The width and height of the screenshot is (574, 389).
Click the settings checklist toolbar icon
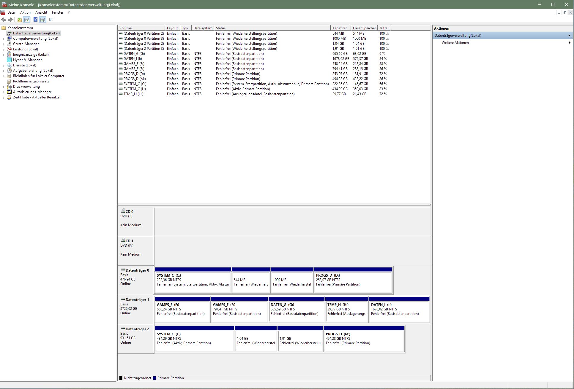click(x=52, y=20)
